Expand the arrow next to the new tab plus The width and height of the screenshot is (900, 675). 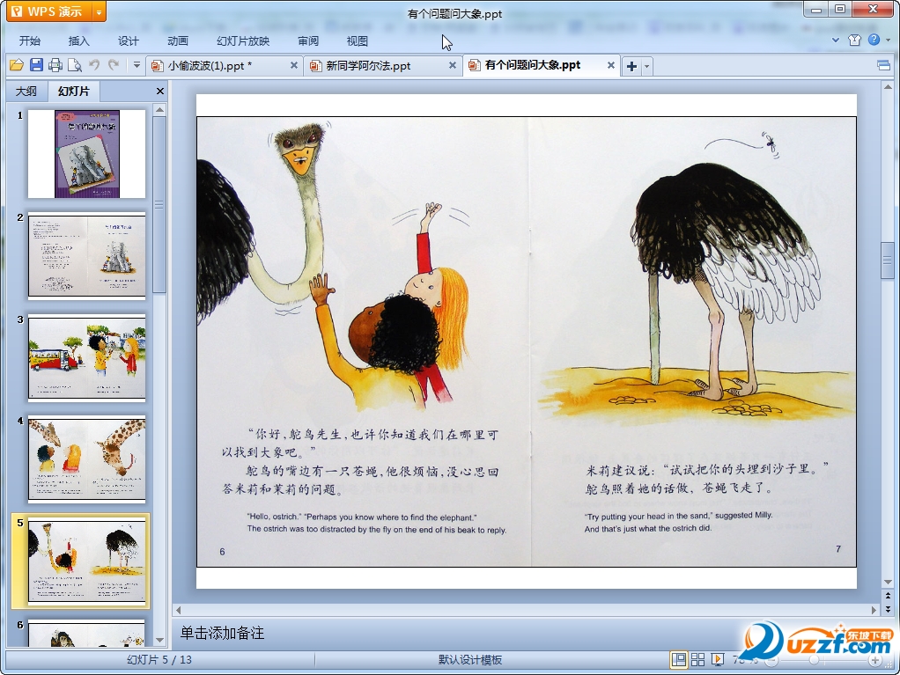(x=647, y=66)
